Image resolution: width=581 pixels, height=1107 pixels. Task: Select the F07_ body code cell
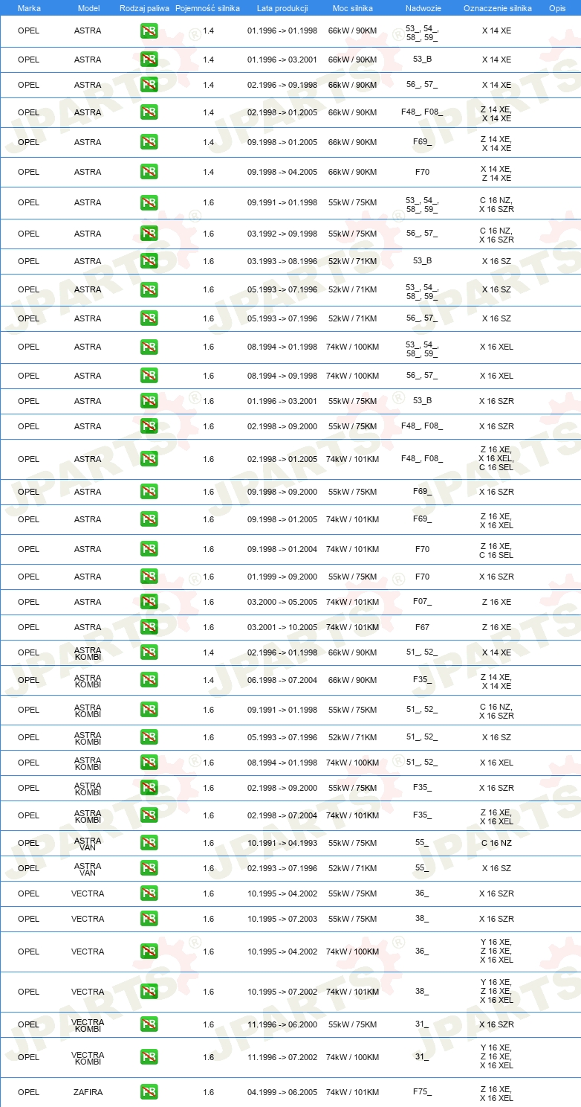[422, 602]
